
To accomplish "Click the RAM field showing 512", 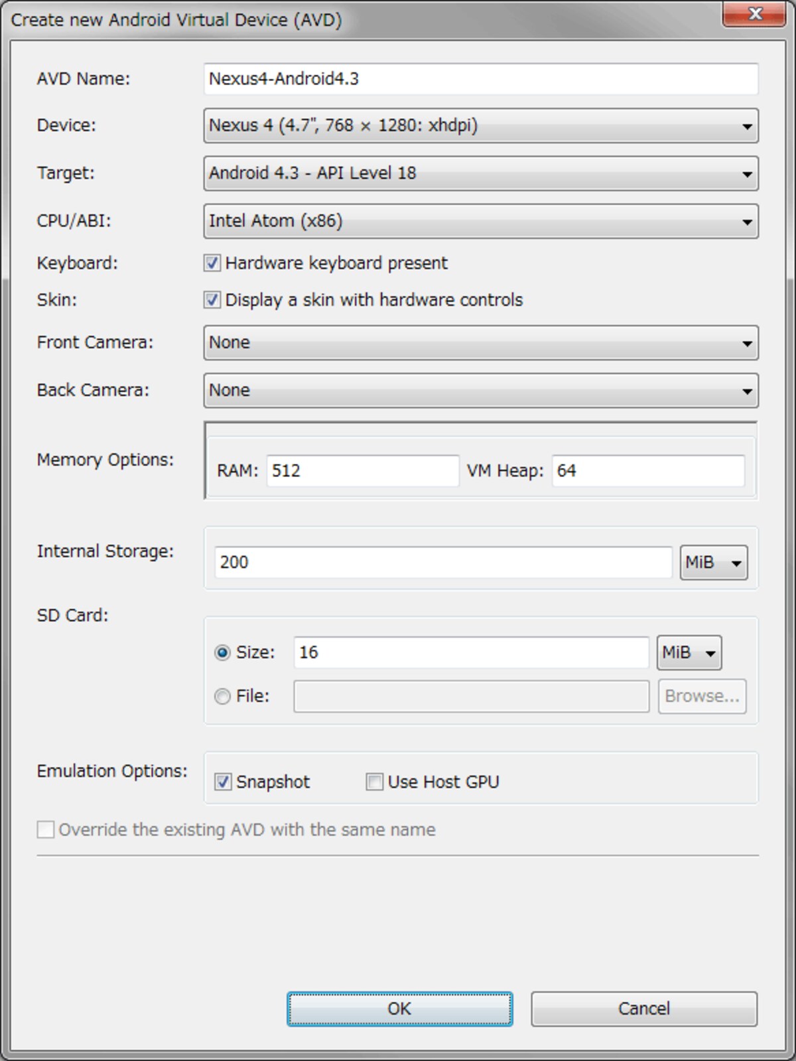I will tap(363, 470).
